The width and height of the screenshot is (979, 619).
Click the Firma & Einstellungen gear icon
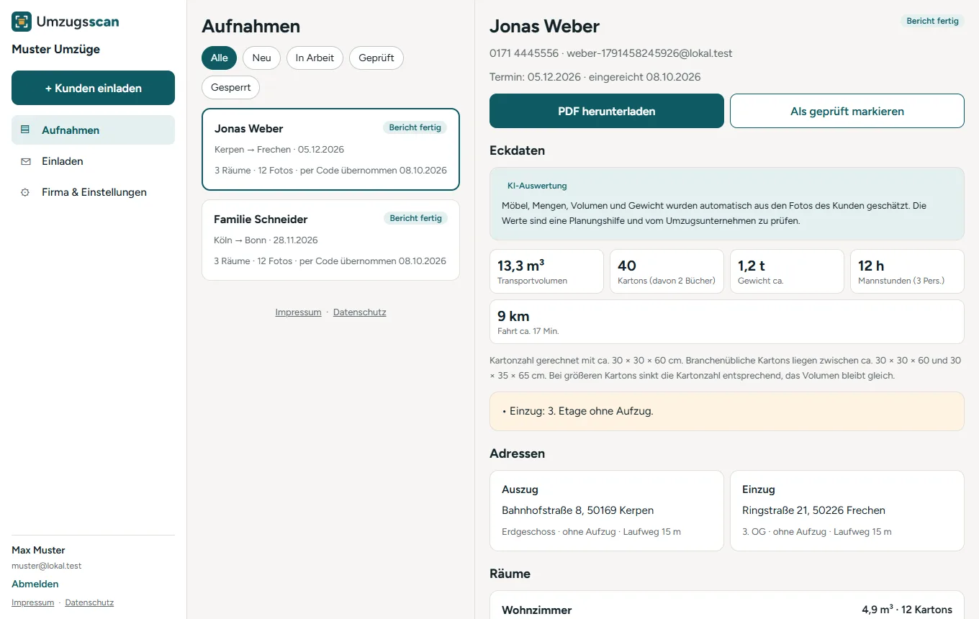tap(25, 192)
